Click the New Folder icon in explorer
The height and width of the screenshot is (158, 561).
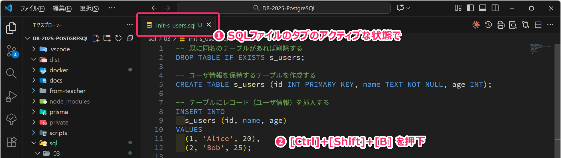click(107, 38)
